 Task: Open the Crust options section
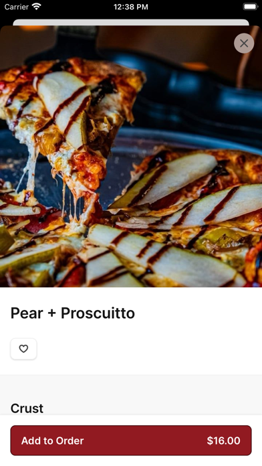(27, 408)
